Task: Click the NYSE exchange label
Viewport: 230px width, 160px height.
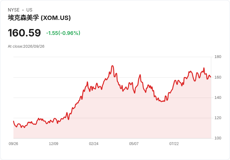Action: tap(14, 10)
